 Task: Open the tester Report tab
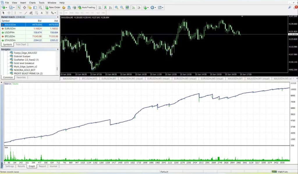(42, 166)
